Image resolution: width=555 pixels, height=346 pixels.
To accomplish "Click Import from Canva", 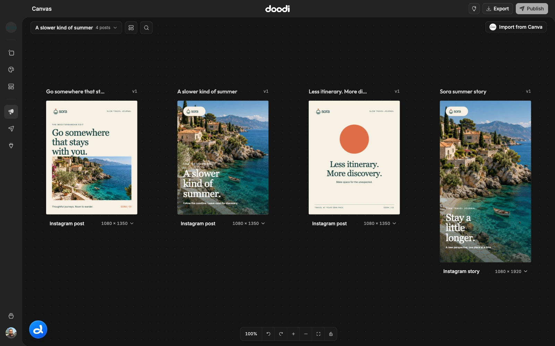I will pos(516,27).
